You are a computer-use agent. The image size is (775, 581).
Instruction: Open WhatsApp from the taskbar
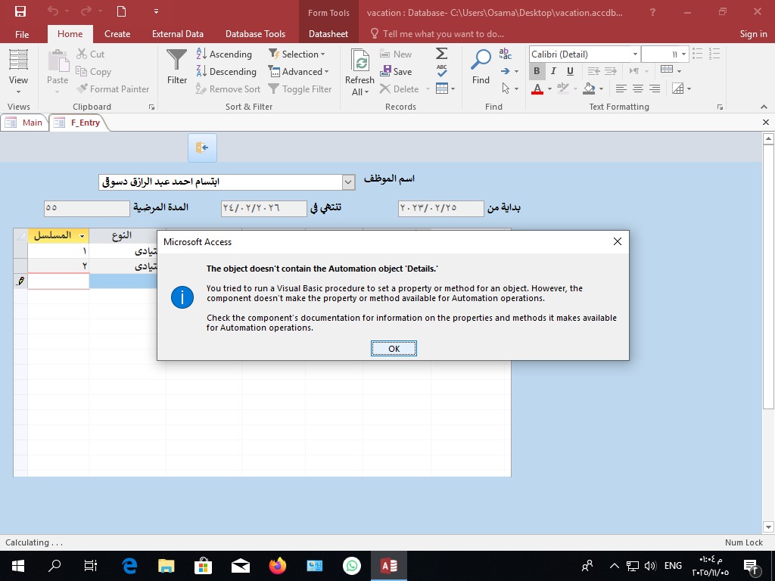point(351,565)
